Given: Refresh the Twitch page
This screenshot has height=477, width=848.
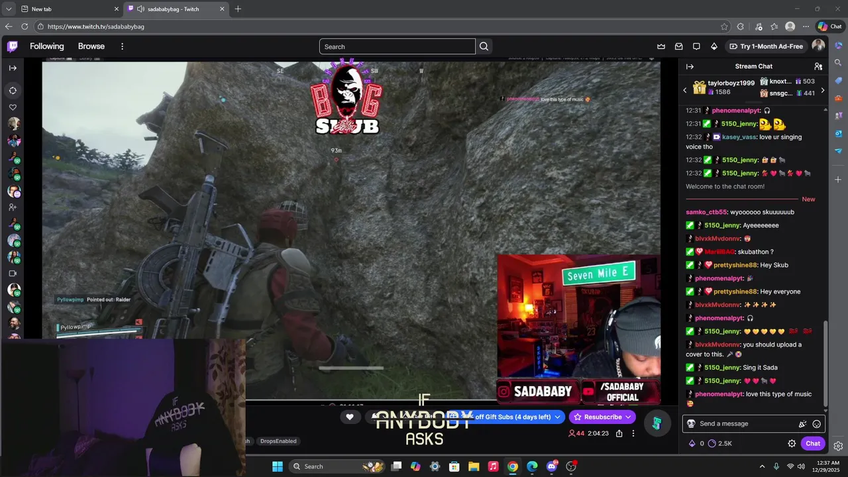Looking at the screenshot, I should (x=25, y=26).
